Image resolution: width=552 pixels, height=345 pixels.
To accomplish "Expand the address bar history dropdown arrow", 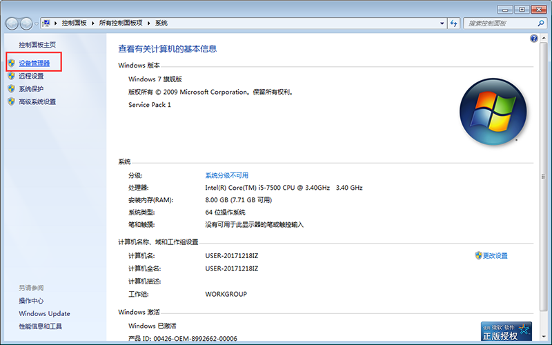I will click(442, 23).
